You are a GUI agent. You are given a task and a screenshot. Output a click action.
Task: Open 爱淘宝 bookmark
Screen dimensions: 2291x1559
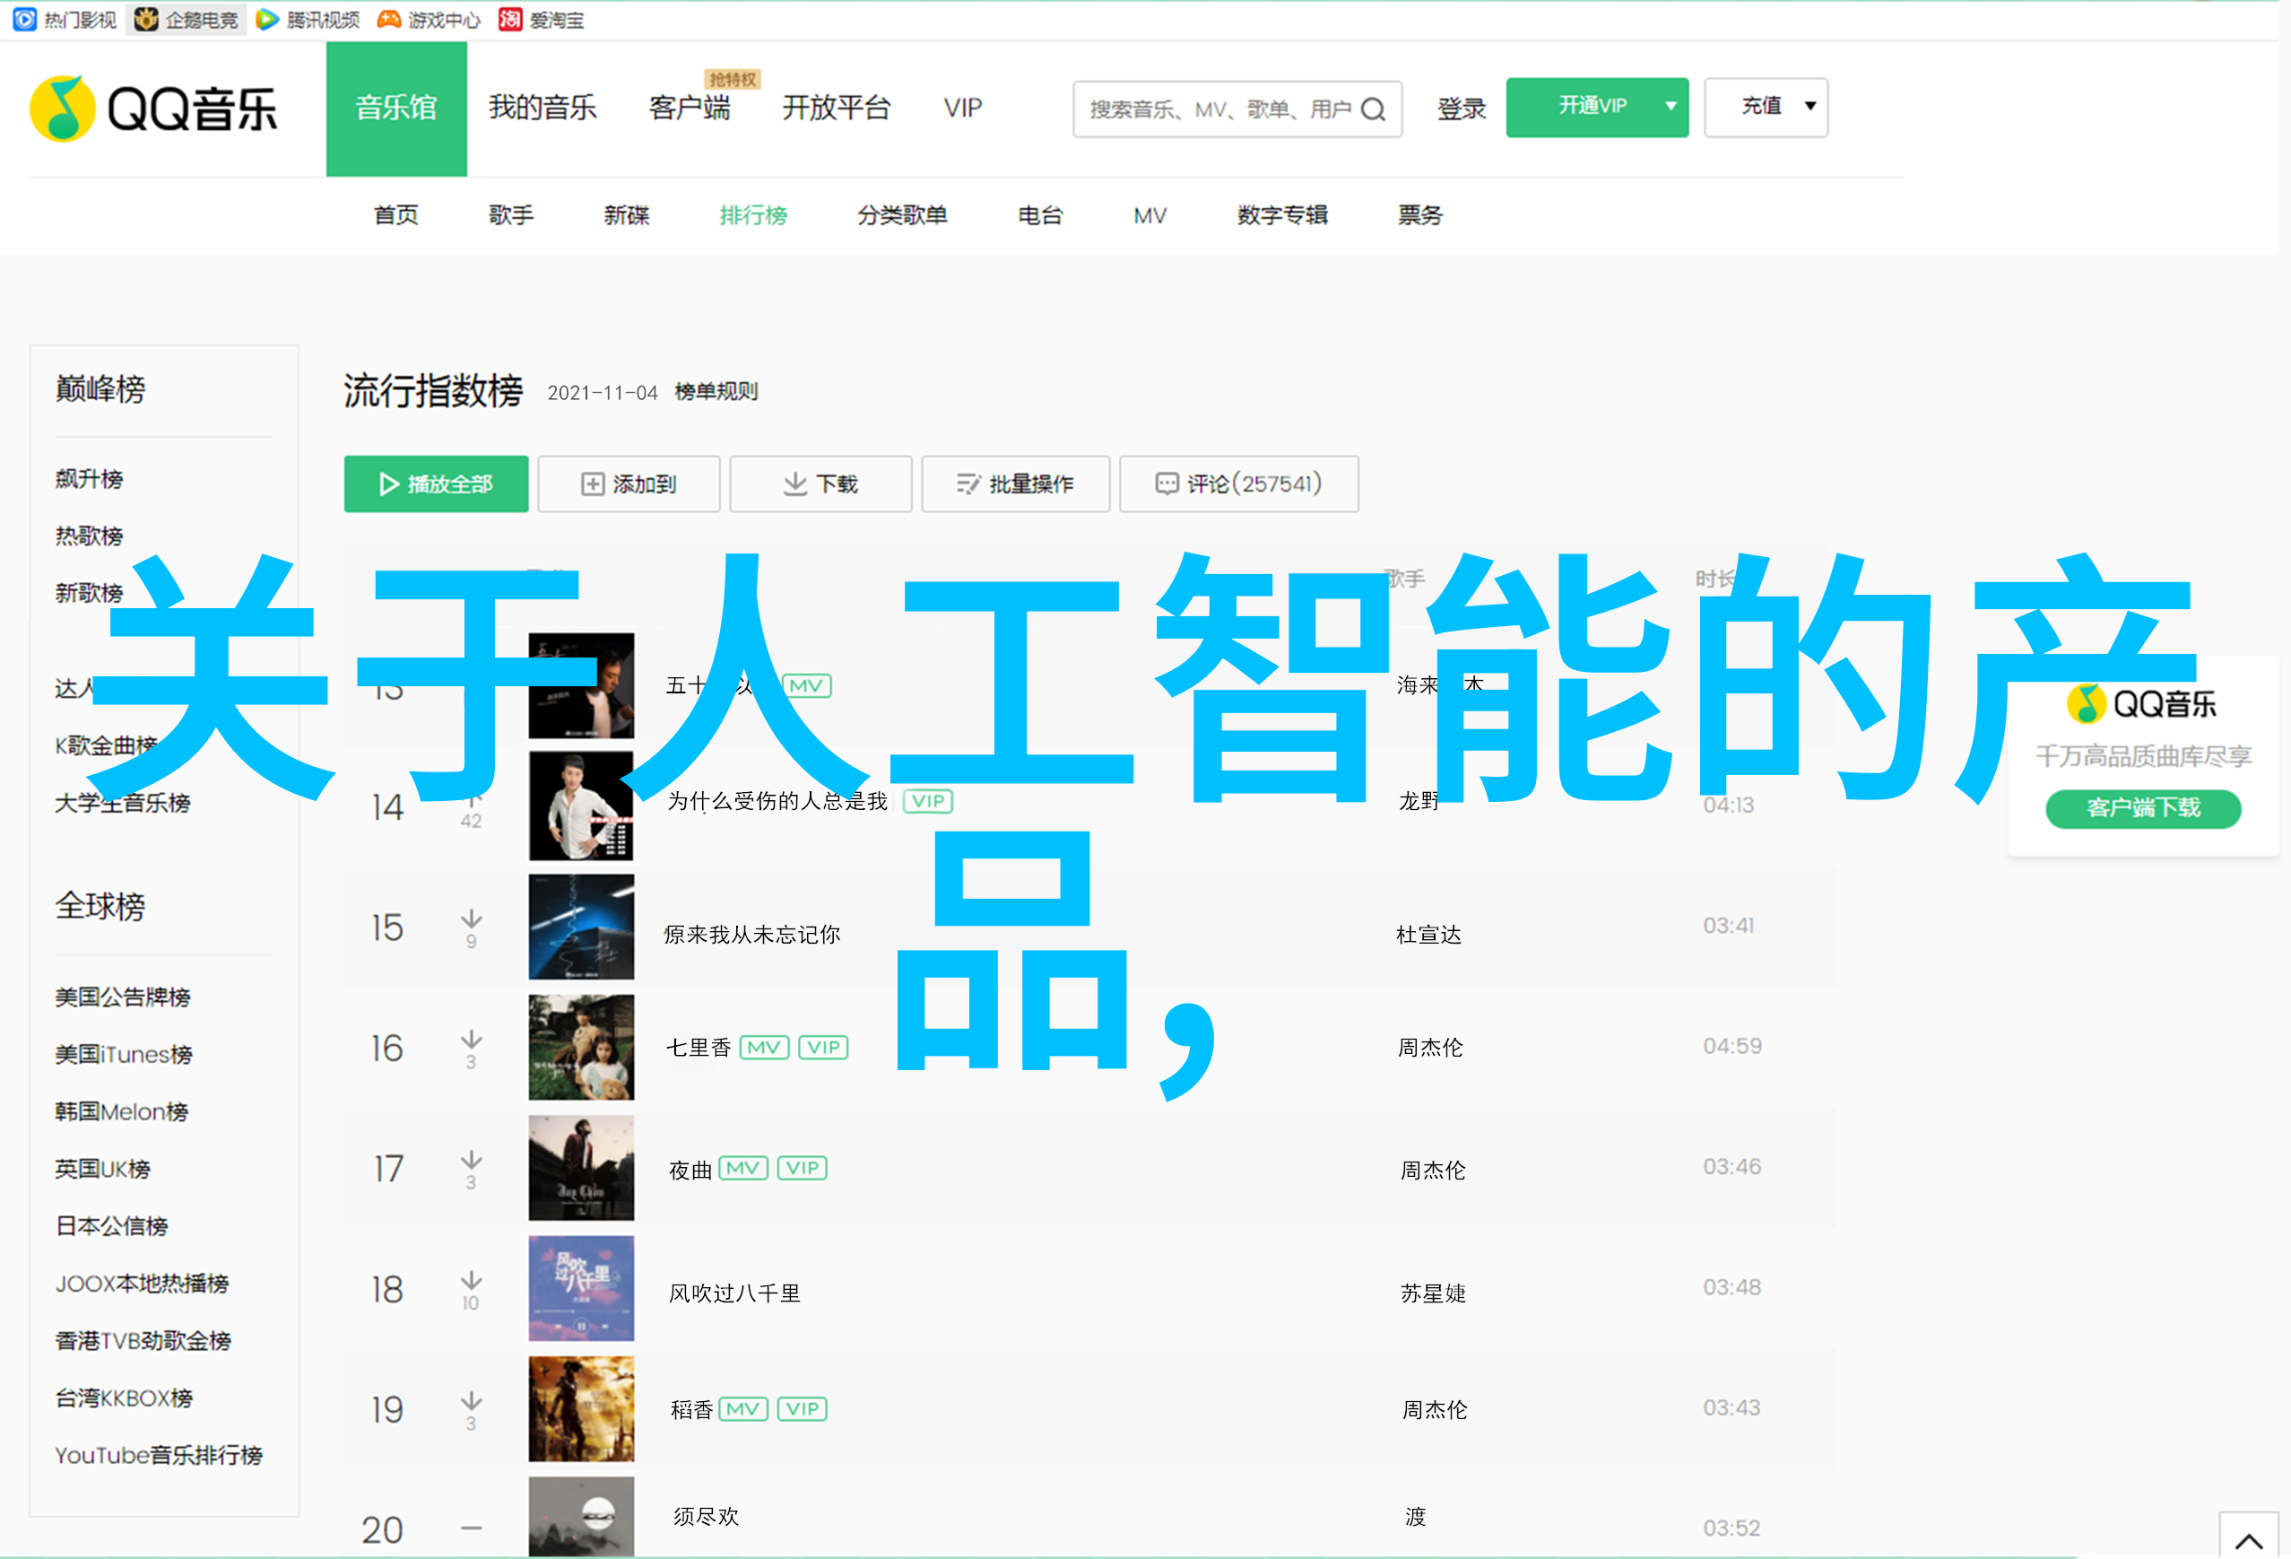pos(542,20)
